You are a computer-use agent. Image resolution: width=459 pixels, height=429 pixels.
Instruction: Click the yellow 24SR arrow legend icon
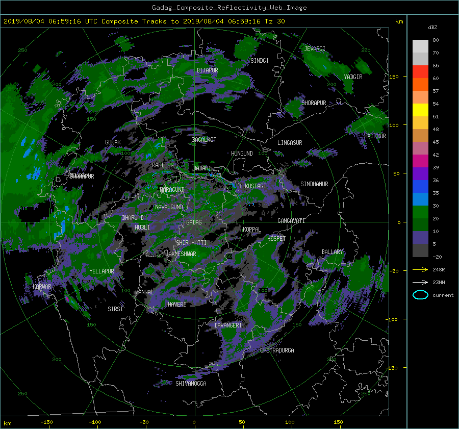click(x=420, y=269)
